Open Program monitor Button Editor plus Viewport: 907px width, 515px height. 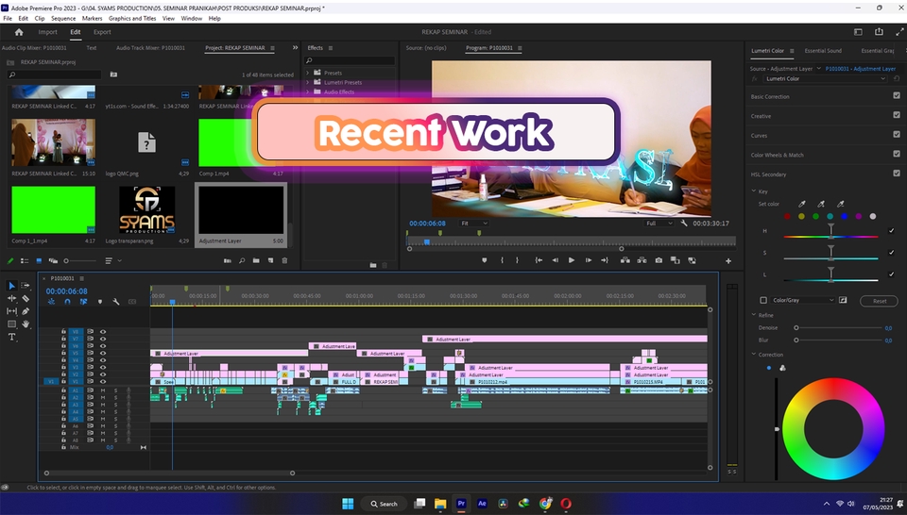(728, 261)
